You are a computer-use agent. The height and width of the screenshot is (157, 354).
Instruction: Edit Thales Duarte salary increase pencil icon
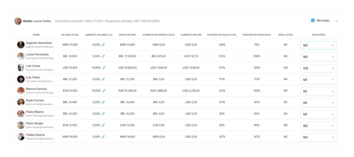pos(103,137)
